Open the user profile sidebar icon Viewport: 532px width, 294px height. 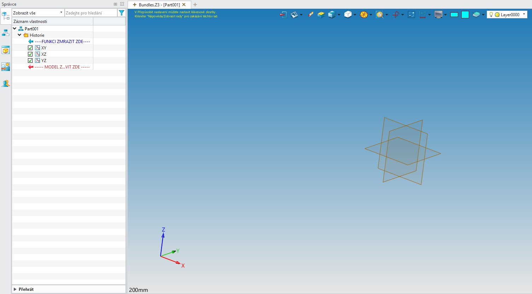click(x=6, y=84)
